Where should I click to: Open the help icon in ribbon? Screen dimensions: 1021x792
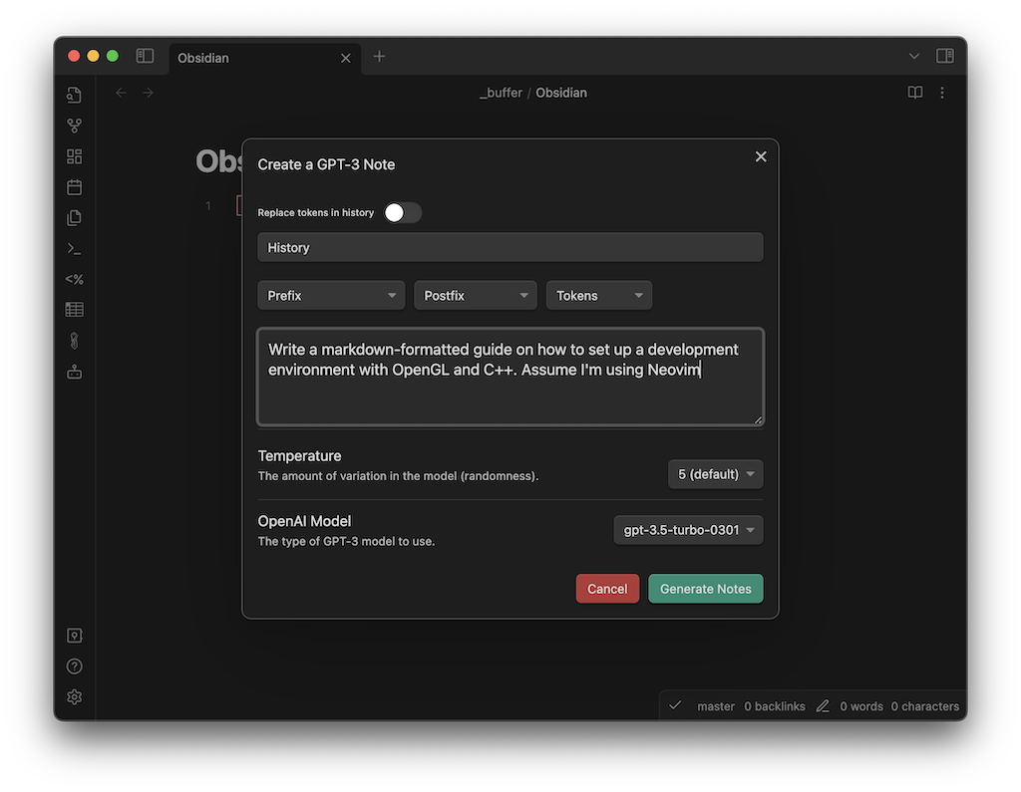[74, 666]
